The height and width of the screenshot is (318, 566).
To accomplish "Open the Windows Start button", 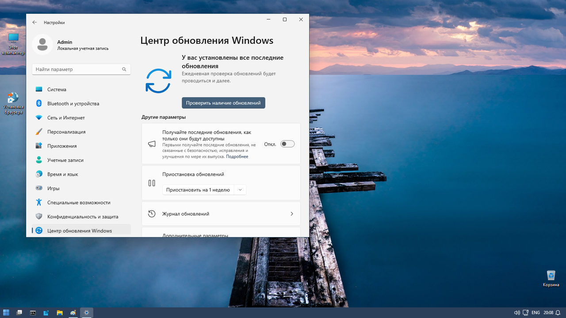I will coord(6,313).
